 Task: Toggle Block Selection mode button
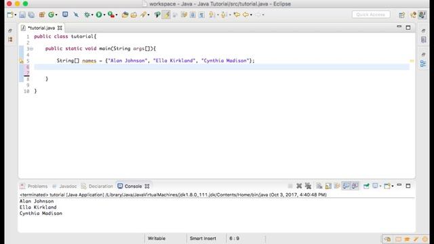point(193,15)
